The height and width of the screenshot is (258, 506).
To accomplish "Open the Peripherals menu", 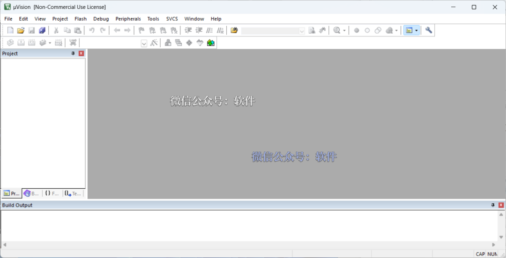I will 128,19.
